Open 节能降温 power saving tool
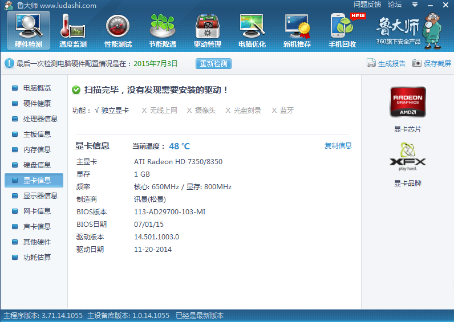The image size is (454, 322). (163, 30)
